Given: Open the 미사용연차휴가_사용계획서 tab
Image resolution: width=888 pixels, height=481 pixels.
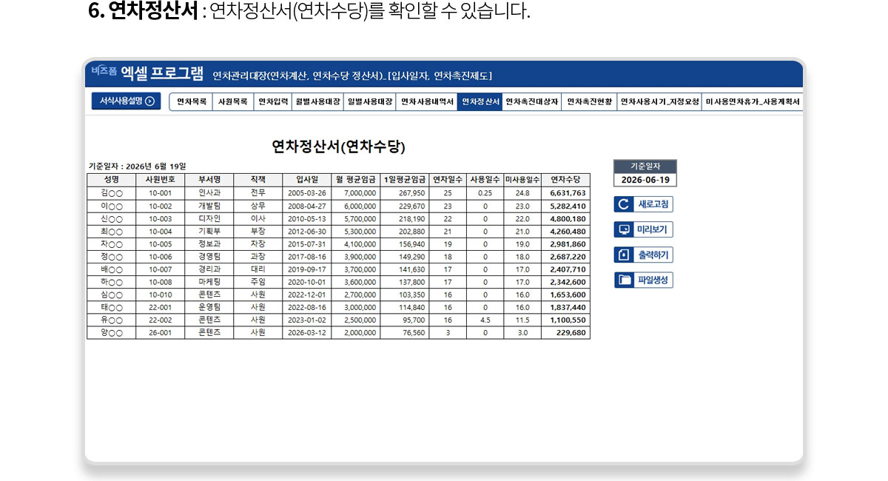Looking at the screenshot, I should [752, 102].
